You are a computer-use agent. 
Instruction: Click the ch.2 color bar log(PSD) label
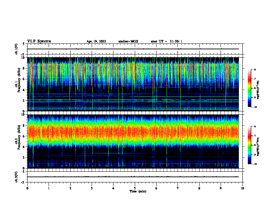[258, 147]
